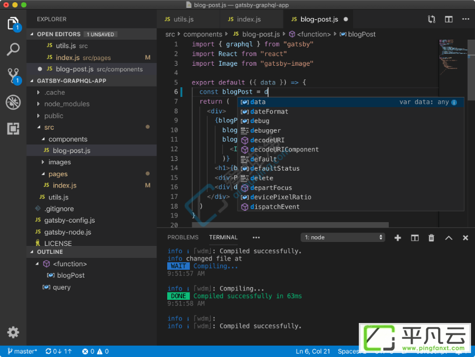Open the LICENSE file
475x357 pixels.
[91, 243]
